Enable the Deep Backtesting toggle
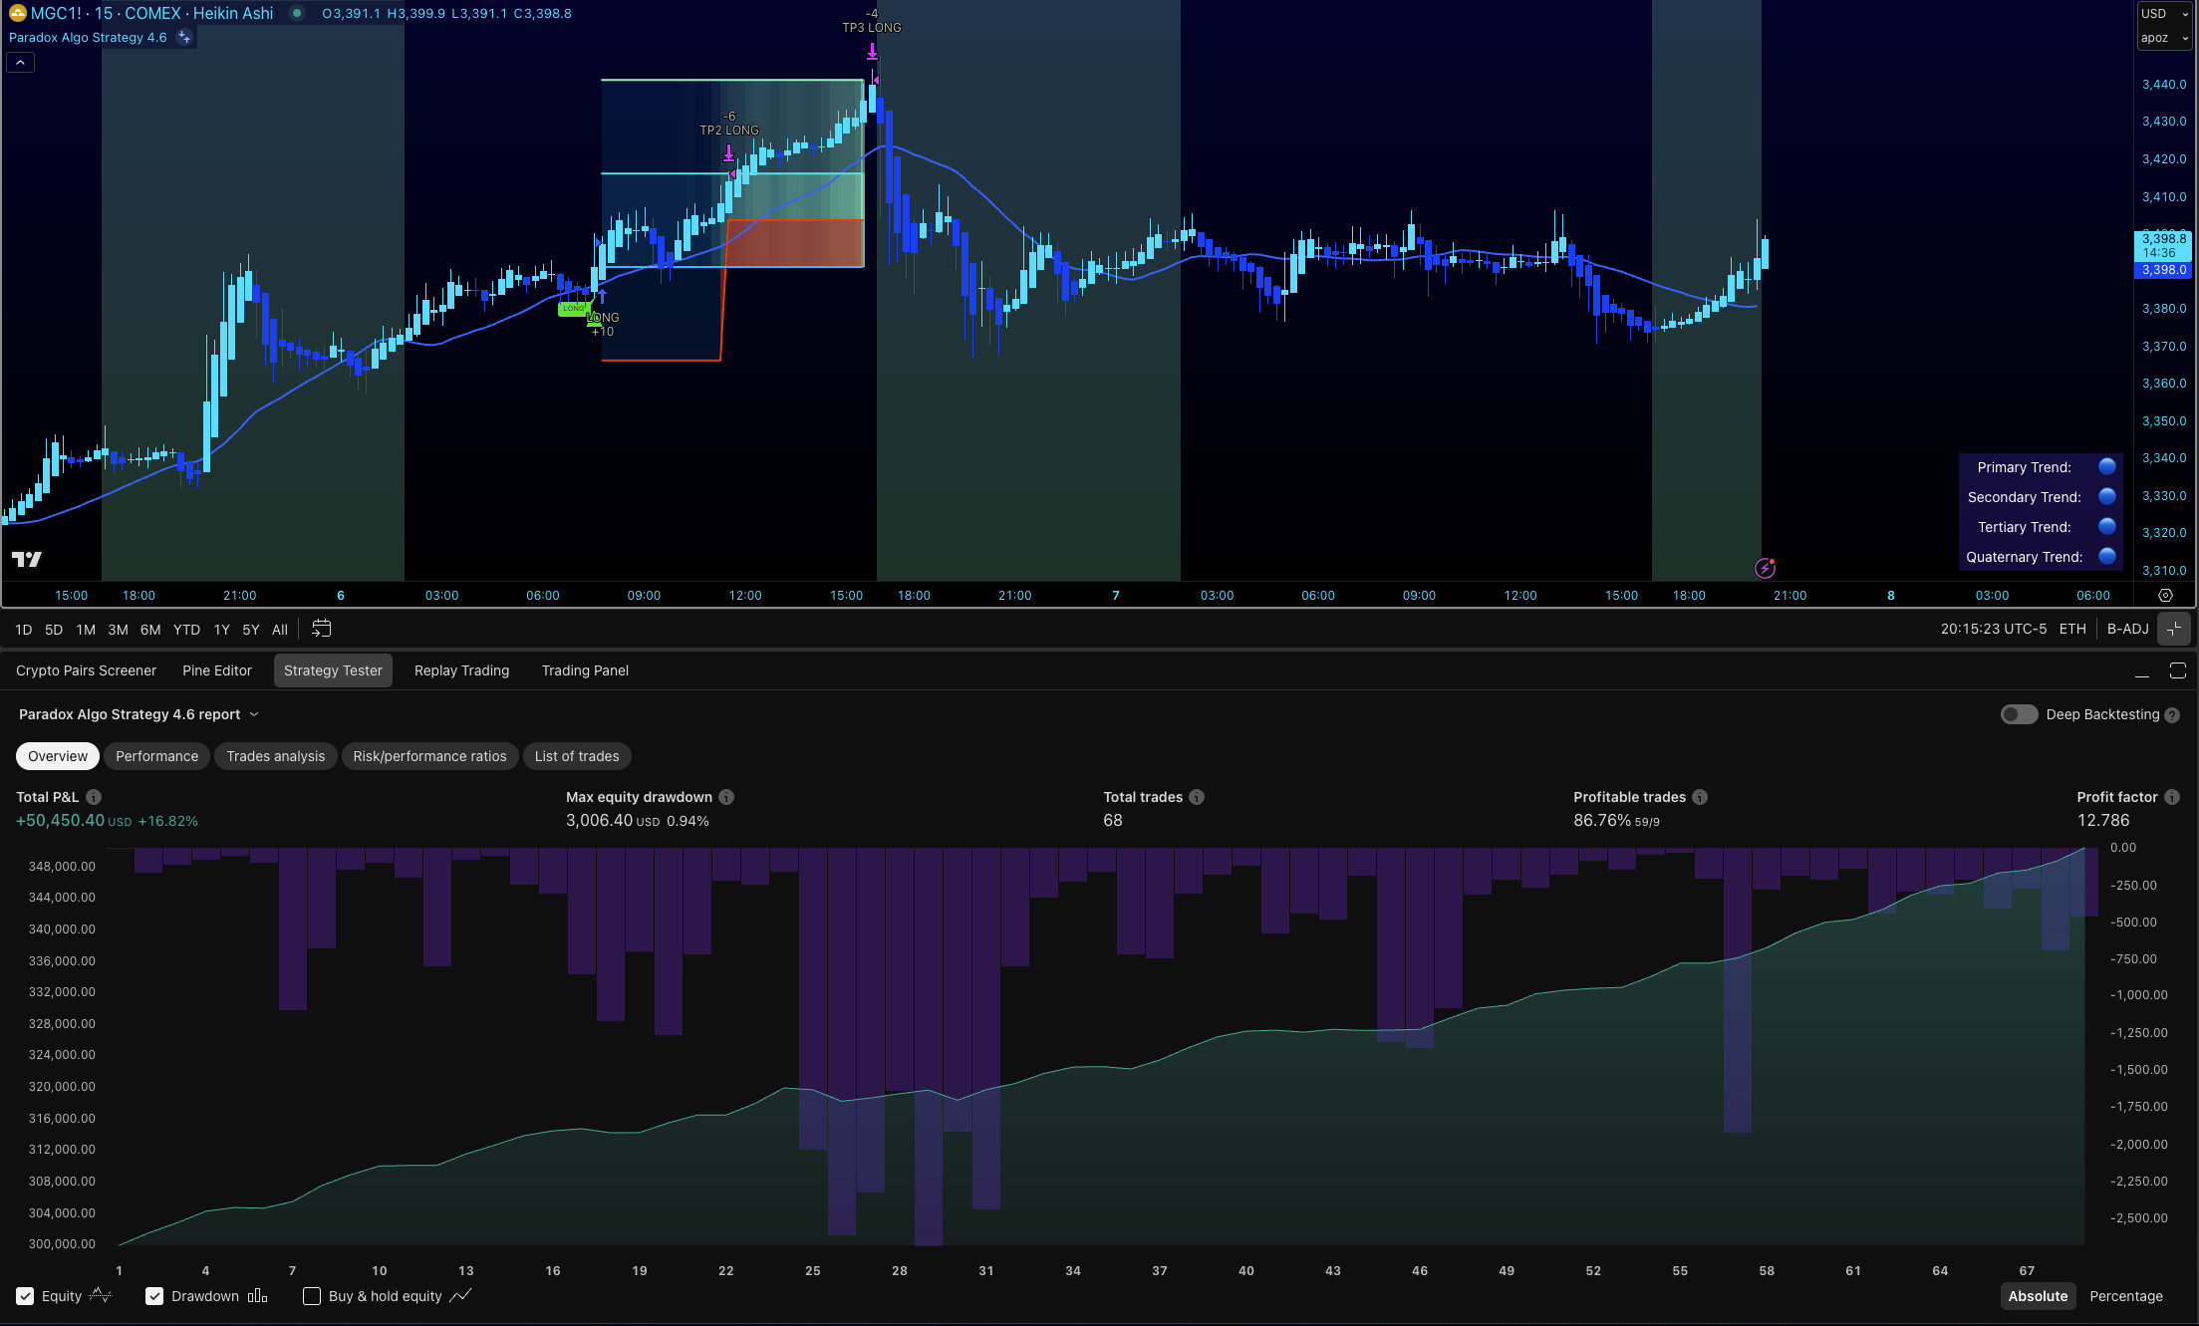This screenshot has width=2199, height=1326. point(2019,714)
